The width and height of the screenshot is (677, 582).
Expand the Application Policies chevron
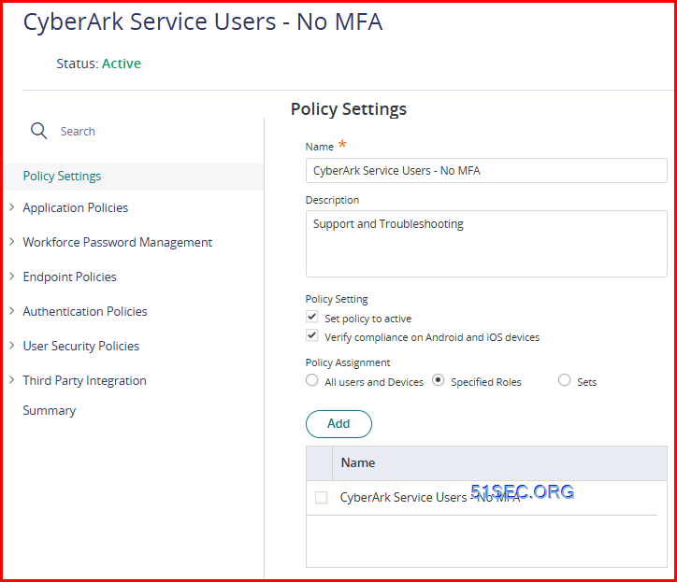12,207
